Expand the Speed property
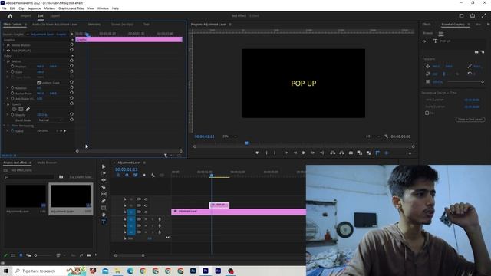Screen dimensions: 491x276 coord(8,131)
